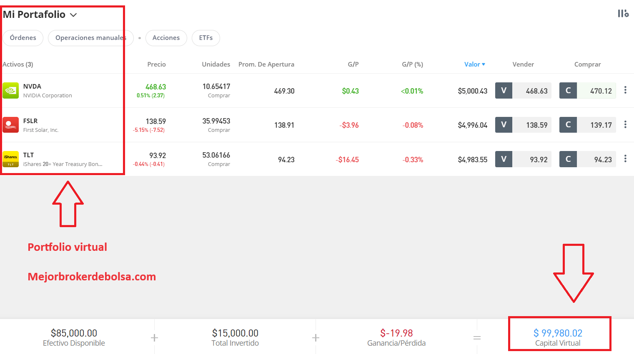Open the Órdenes filter
The image size is (634, 354).
click(x=23, y=38)
